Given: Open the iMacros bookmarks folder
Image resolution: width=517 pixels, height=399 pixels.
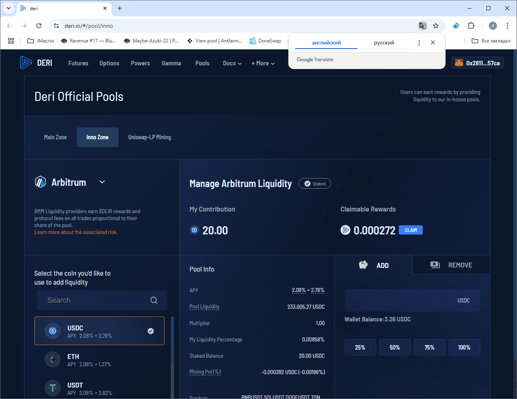Looking at the screenshot, I should (x=40, y=41).
